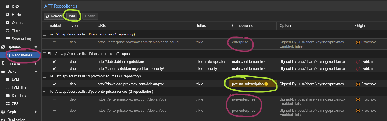387x121 pixels.
Task: Select the Updates sidebar entry
Action: pos(14,47)
